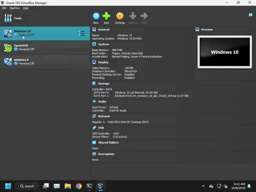
Task: Click the Windows Start button in taskbar
Action: tap(8, 186)
